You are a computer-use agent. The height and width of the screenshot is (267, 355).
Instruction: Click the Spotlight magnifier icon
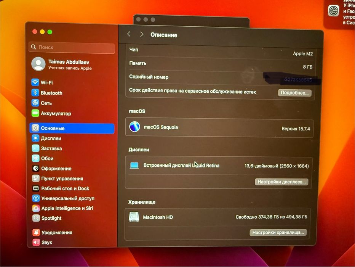tap(36, 218)
